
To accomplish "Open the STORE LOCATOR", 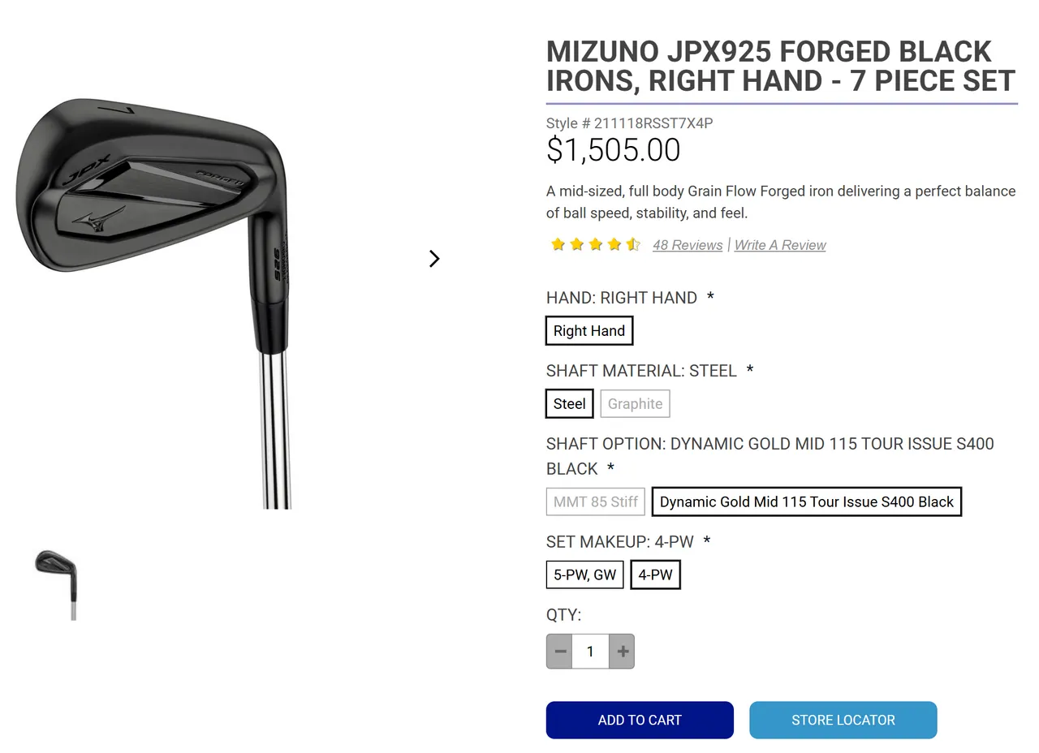I will pos(843,720).
